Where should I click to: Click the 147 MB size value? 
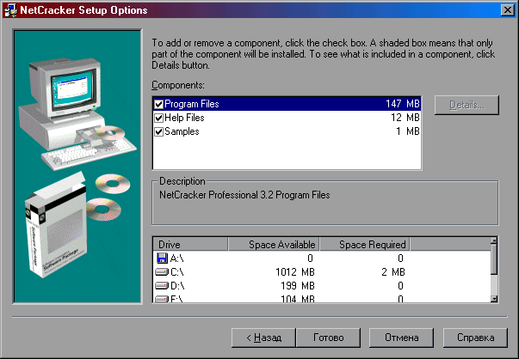click(403, 104)
